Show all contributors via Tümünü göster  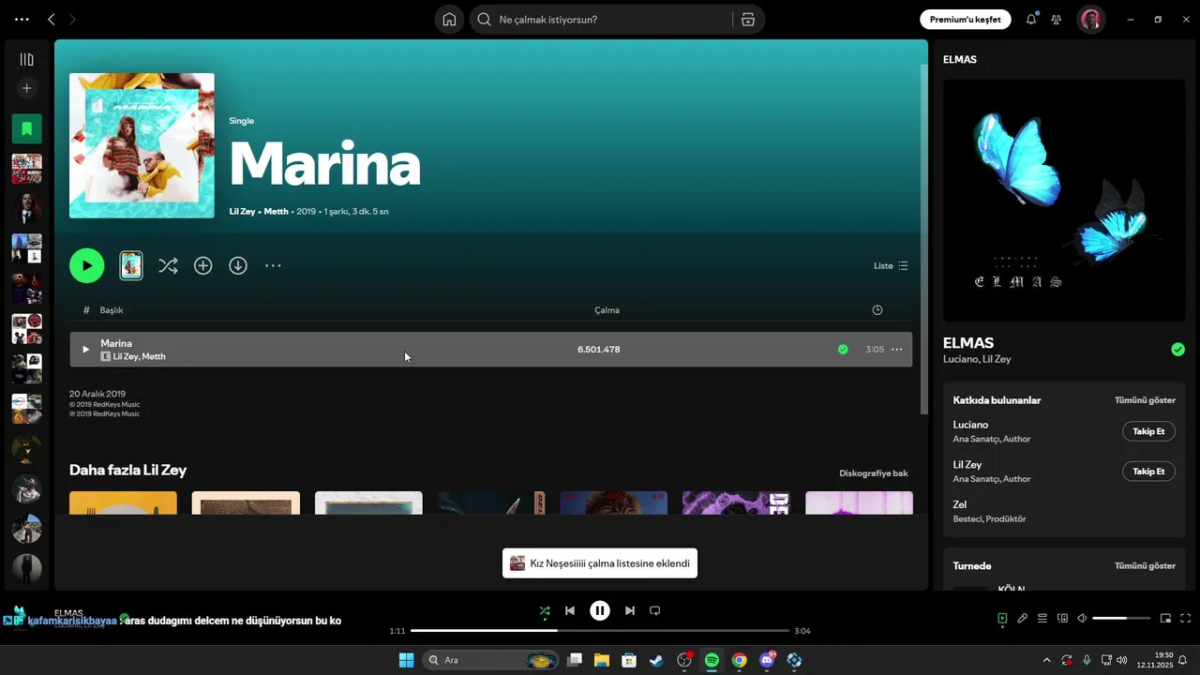click(x=1145, y=400)
